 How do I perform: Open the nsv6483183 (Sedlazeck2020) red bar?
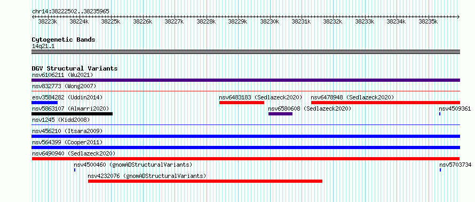click(x=242, y=103)
